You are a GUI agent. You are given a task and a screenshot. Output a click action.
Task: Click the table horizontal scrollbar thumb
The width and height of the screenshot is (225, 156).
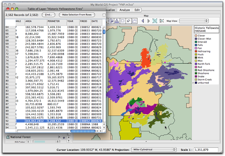point(83,131)
